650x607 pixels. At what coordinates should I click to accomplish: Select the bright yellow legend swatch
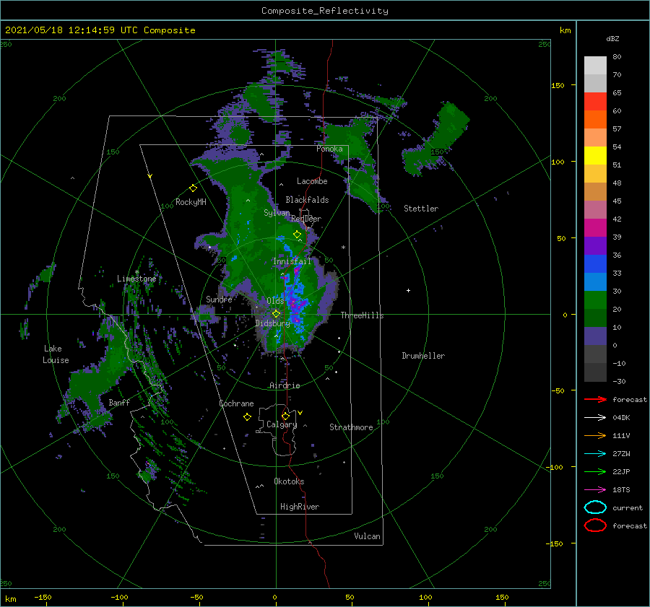[595, 156]
